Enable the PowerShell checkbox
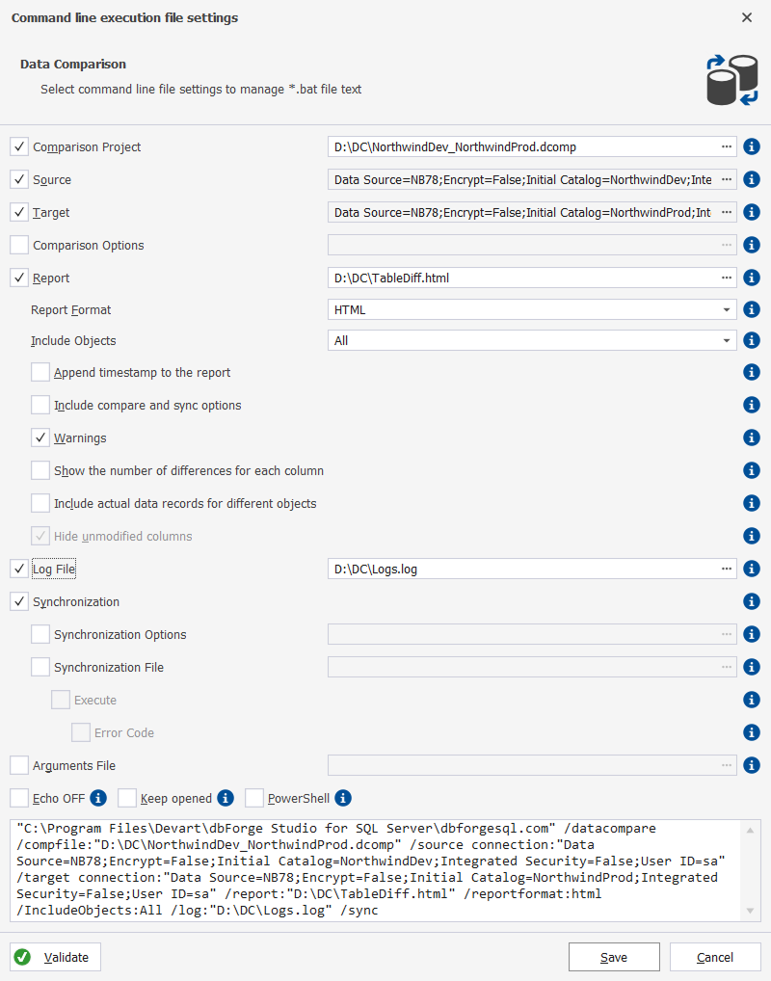 point(253,798)
